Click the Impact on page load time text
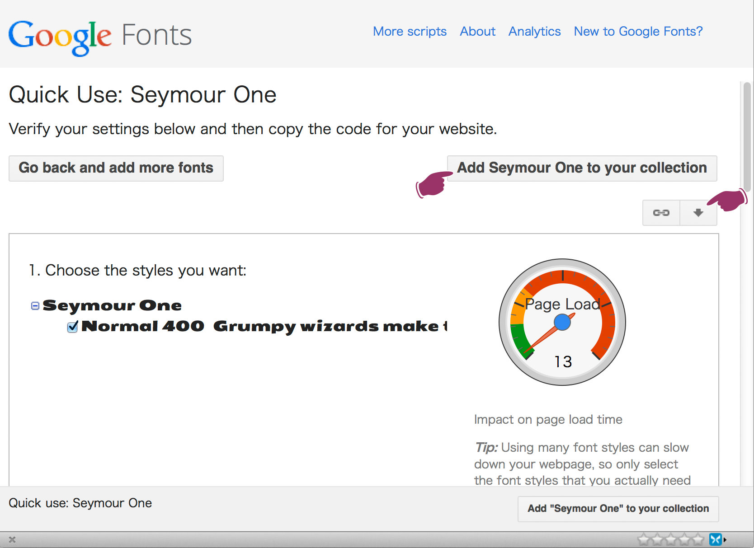The image size is (754, 548). tap(548, 420)
